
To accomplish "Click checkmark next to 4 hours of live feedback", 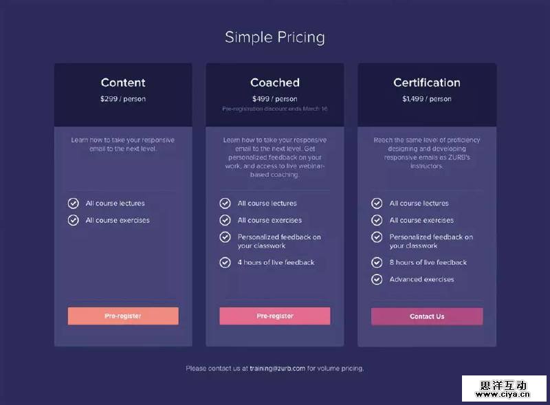I will tap(225, 262).
